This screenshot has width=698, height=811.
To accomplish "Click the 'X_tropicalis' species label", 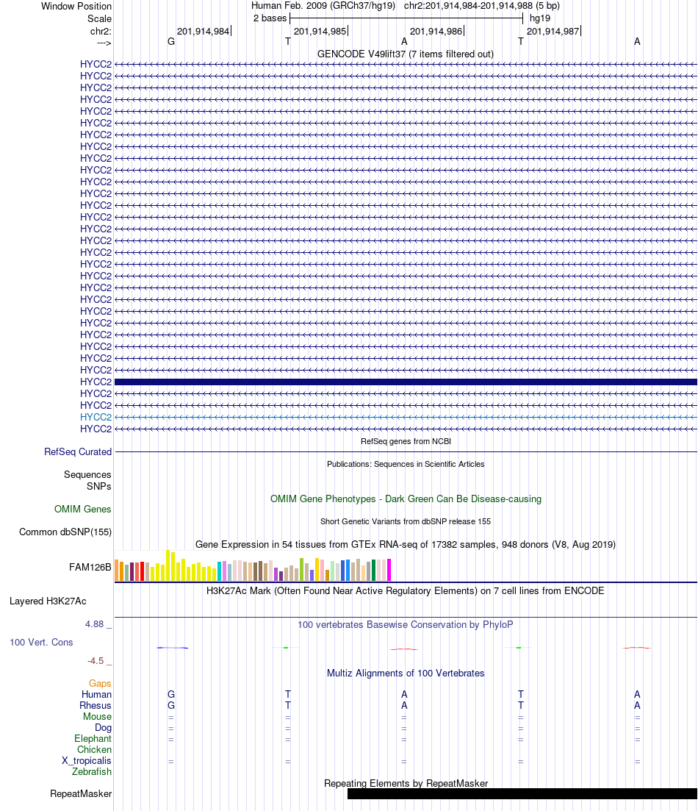I will point(87,760).
